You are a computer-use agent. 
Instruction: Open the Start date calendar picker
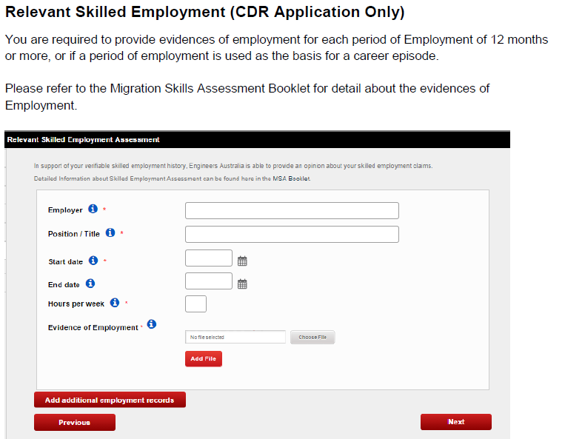(x=242, y=261)
